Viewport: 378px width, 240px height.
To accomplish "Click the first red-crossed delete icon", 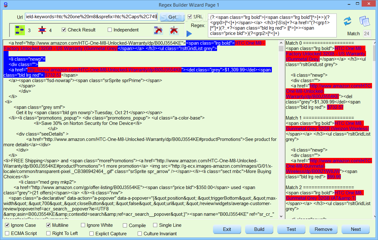I will 158,30.
